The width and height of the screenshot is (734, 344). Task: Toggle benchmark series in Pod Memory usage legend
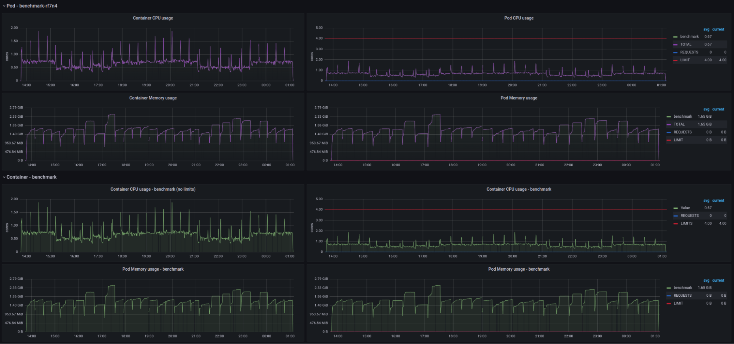pos(683,117)
